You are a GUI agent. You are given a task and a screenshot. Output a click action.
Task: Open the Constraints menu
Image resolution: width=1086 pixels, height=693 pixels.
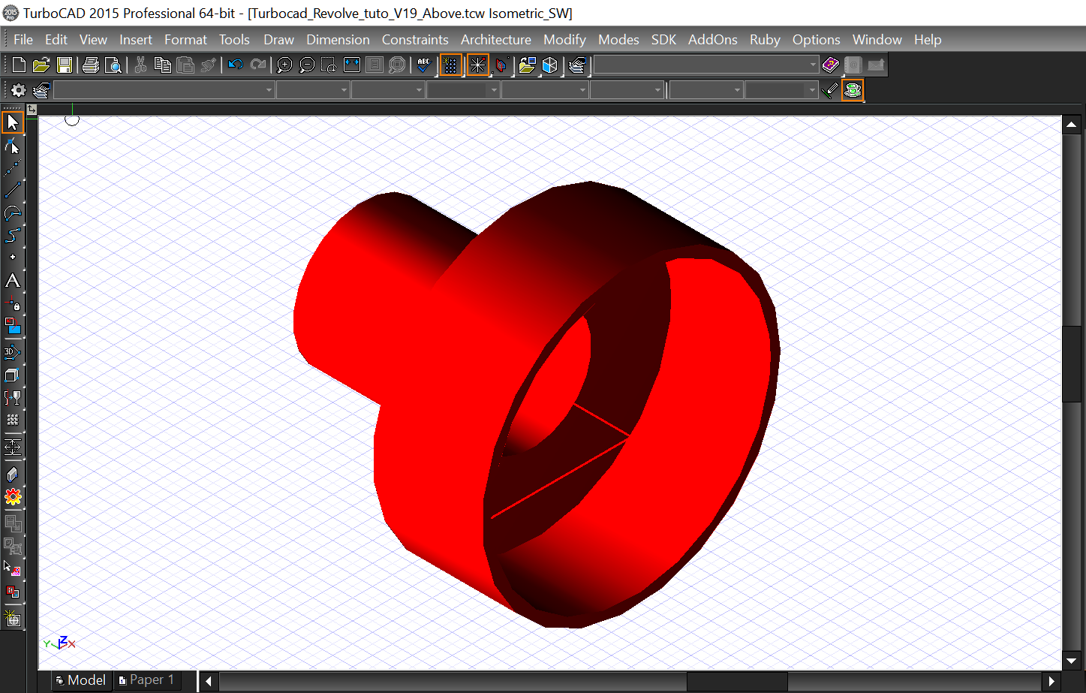[x=415, y=40]
